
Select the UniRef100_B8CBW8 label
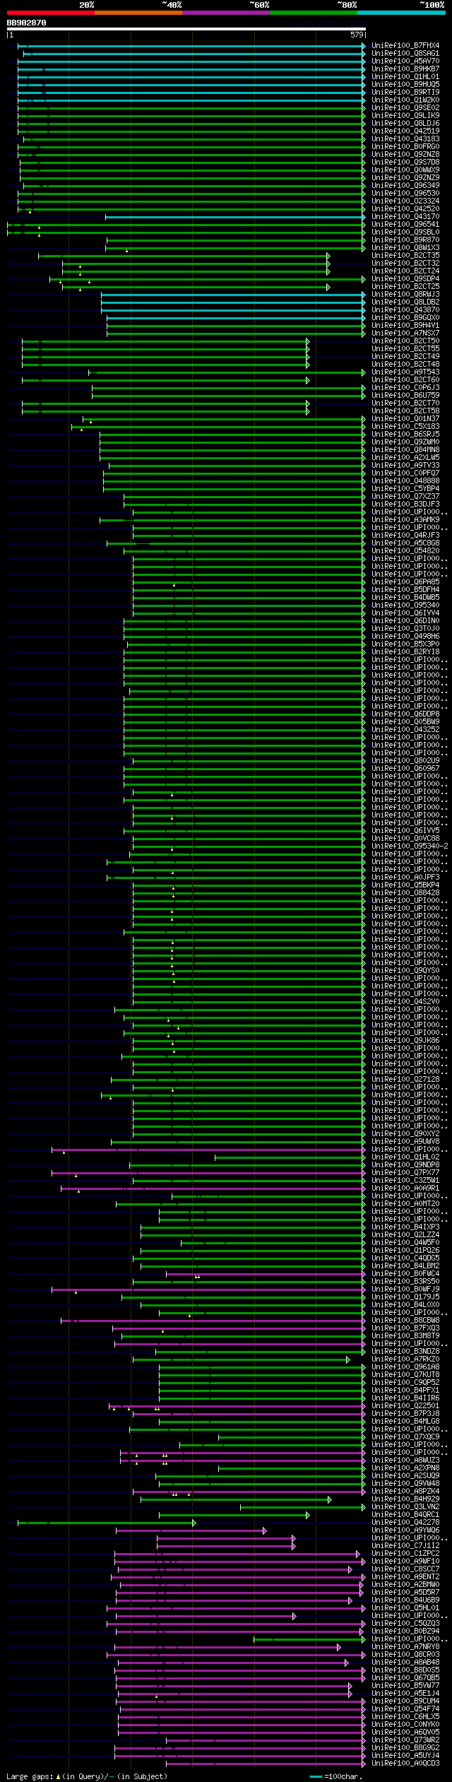tap(405, 1321)
